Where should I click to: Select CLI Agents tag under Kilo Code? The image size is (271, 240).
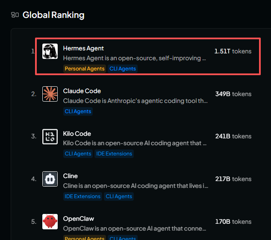78,154
